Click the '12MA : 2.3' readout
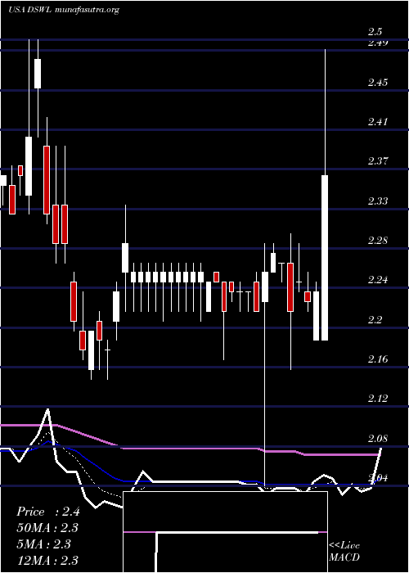The width and height of the screenshot is (409, 573). [x=47, y=560]
